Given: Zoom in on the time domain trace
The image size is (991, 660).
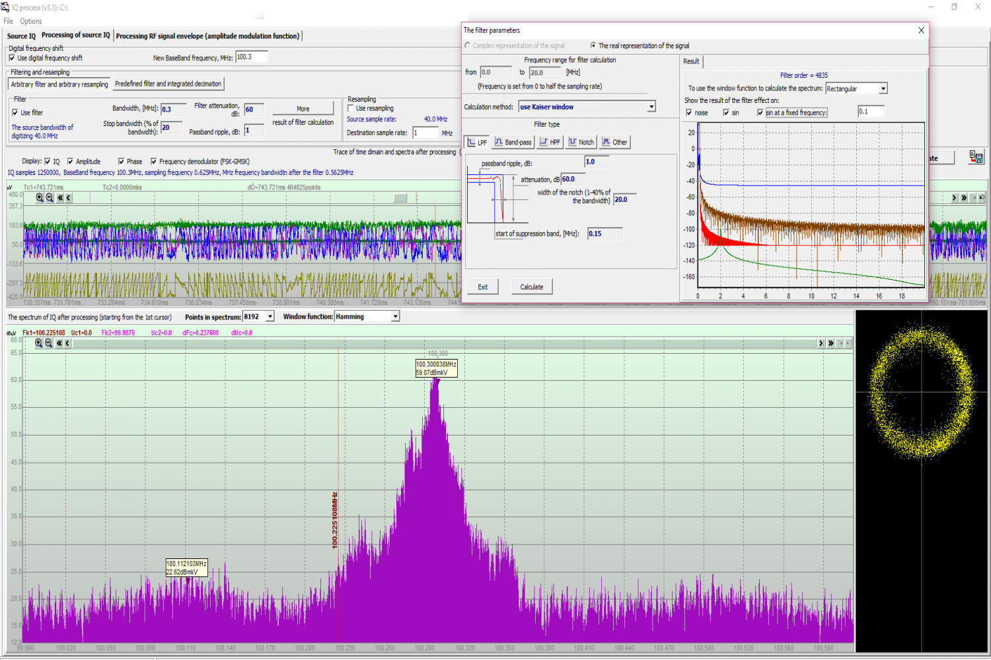Looking at the screenshot, I should click(x=40, y=197).
